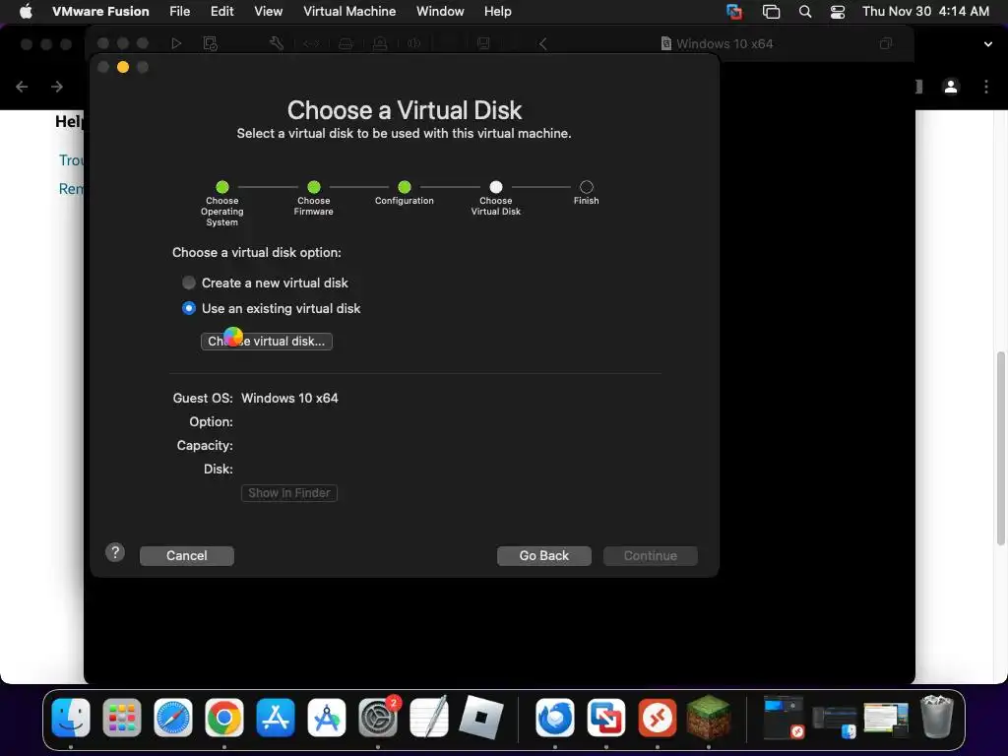Open the Trash in the Dock
This screenshot has height=756, width=1008.
coord(937,717)
